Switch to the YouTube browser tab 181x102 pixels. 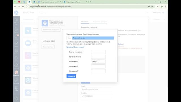pos(19,2)
